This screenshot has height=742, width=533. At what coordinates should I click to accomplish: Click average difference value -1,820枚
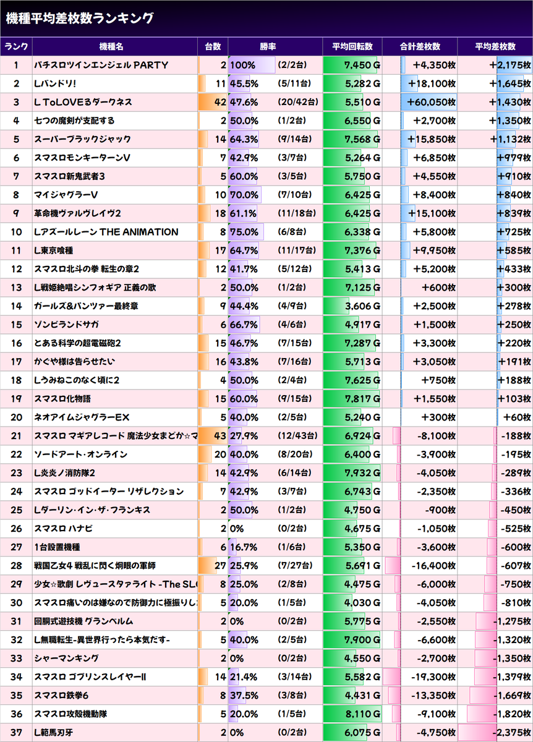tap(511, 714)
